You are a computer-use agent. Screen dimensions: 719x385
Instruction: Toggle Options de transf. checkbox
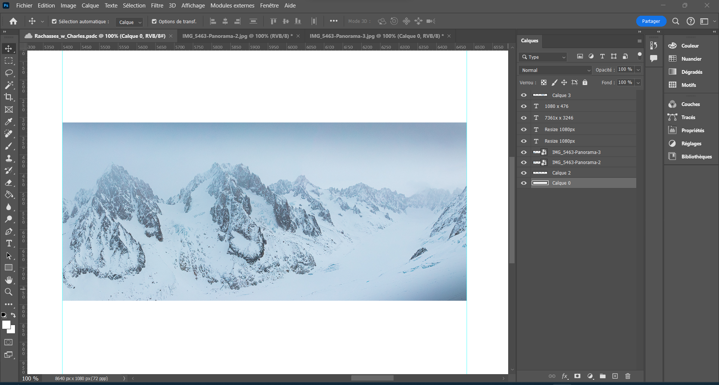point(154,21)
